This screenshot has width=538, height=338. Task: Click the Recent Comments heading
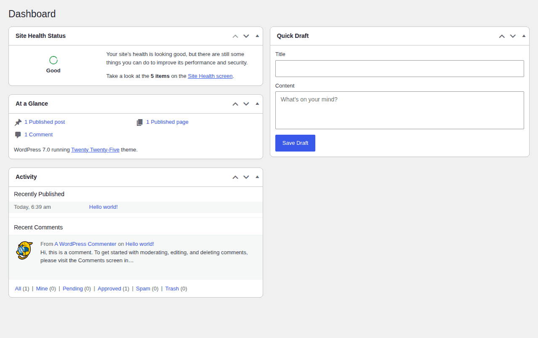(38, 227)
